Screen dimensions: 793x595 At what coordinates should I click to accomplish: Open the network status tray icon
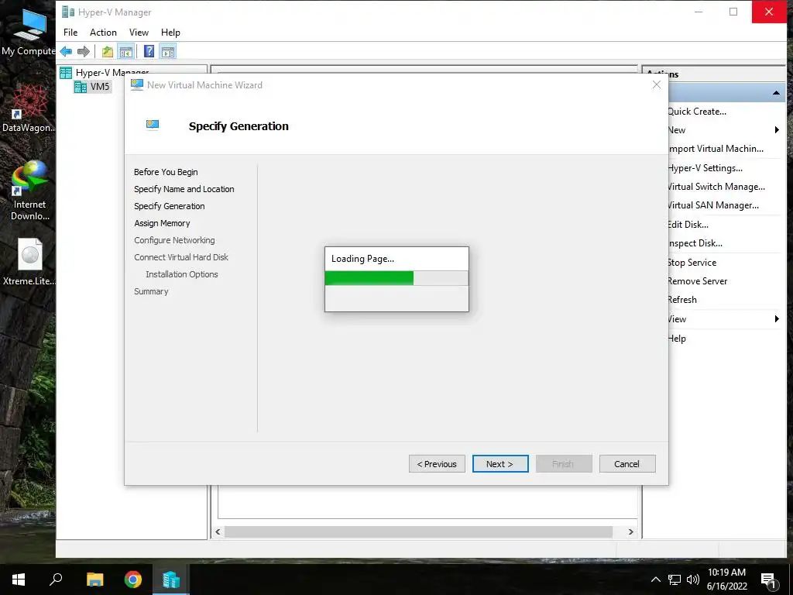pyautogui.click(x=675, y=580)
